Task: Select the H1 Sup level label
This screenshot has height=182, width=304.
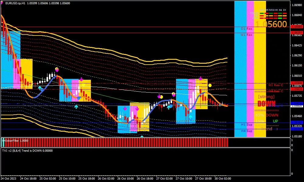Action: [247, 125]
